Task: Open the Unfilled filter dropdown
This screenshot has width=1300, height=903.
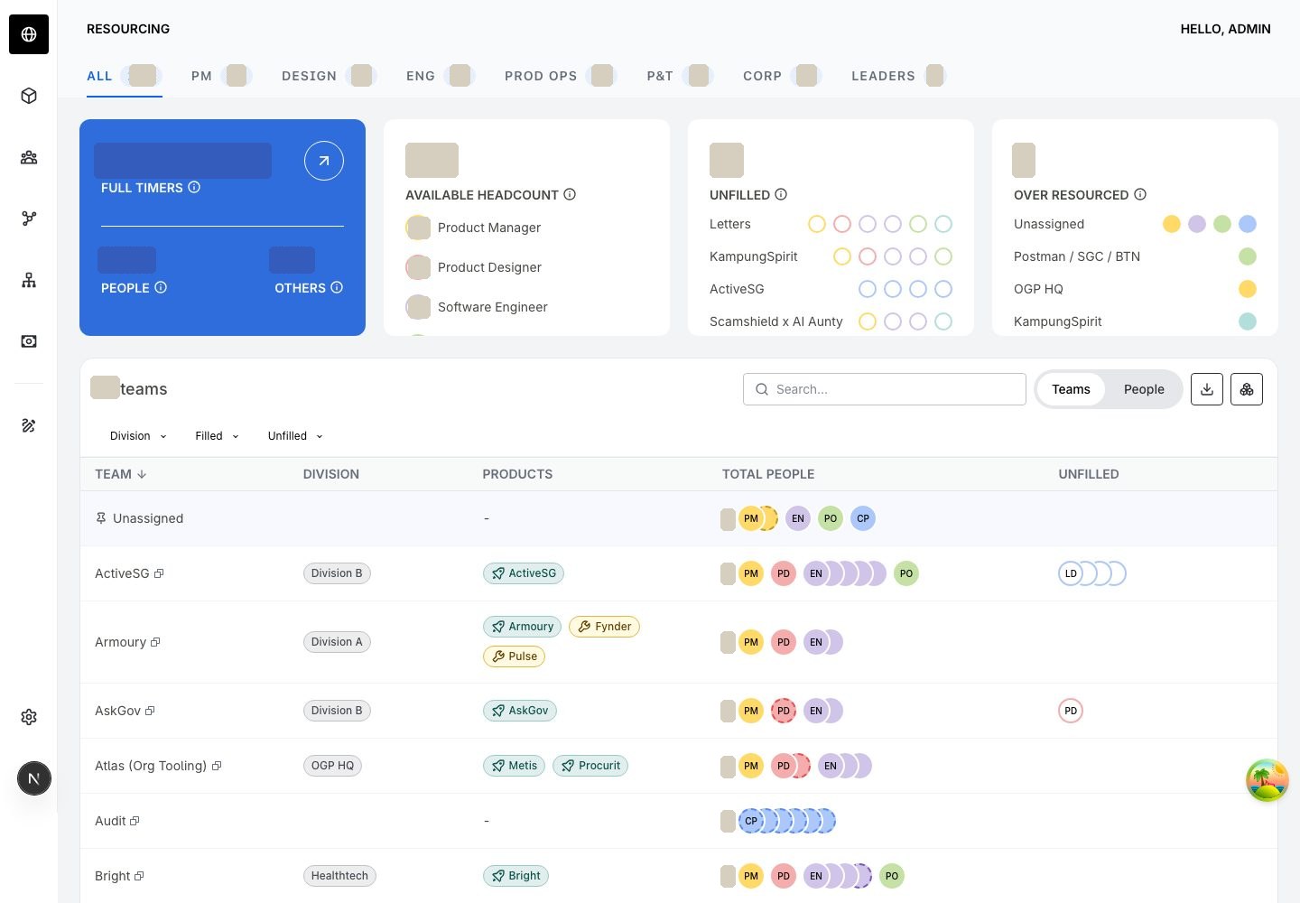Action: pos(295,436)
